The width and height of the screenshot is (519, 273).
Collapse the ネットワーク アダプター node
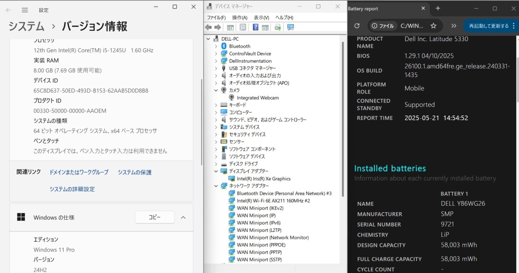(216, 186)
